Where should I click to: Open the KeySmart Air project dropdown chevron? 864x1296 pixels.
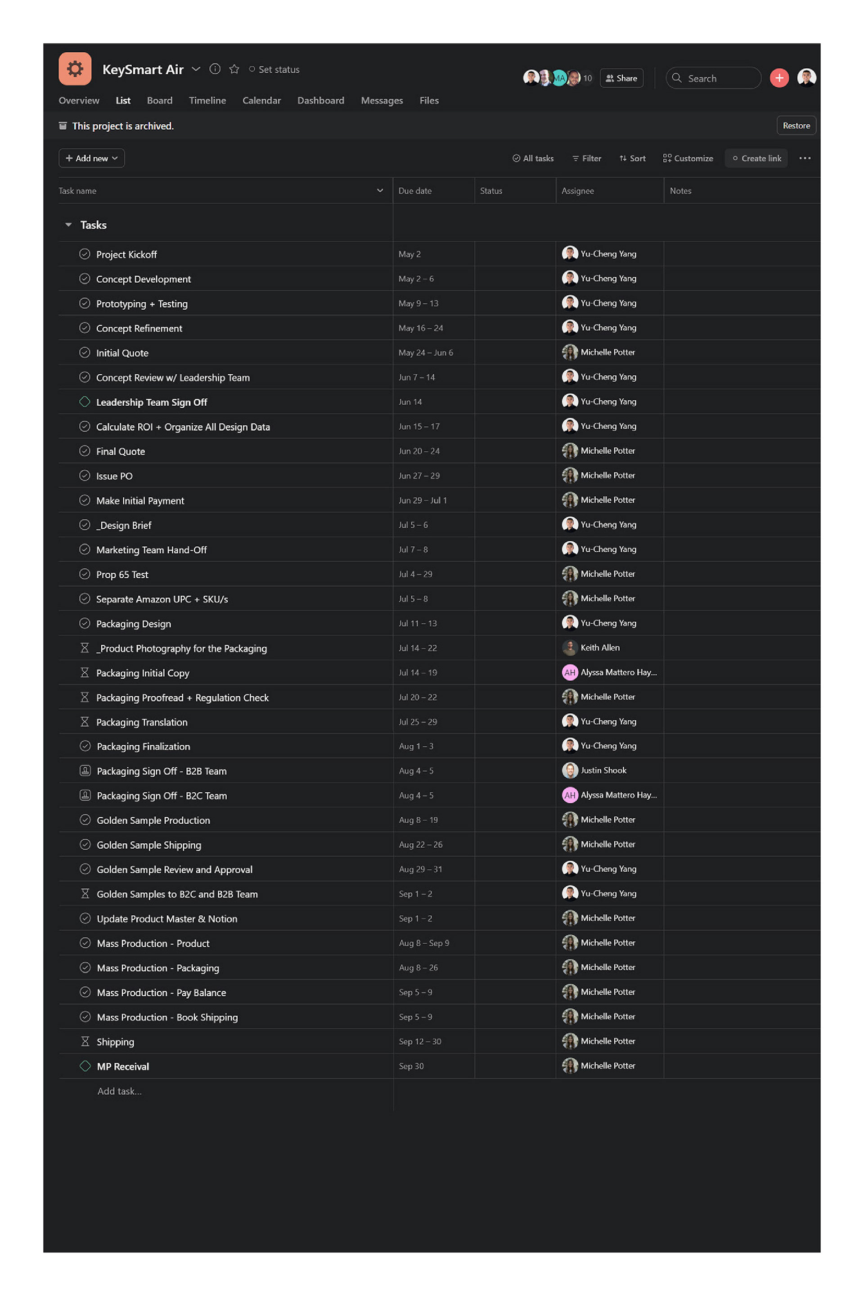tap(196, 69)
